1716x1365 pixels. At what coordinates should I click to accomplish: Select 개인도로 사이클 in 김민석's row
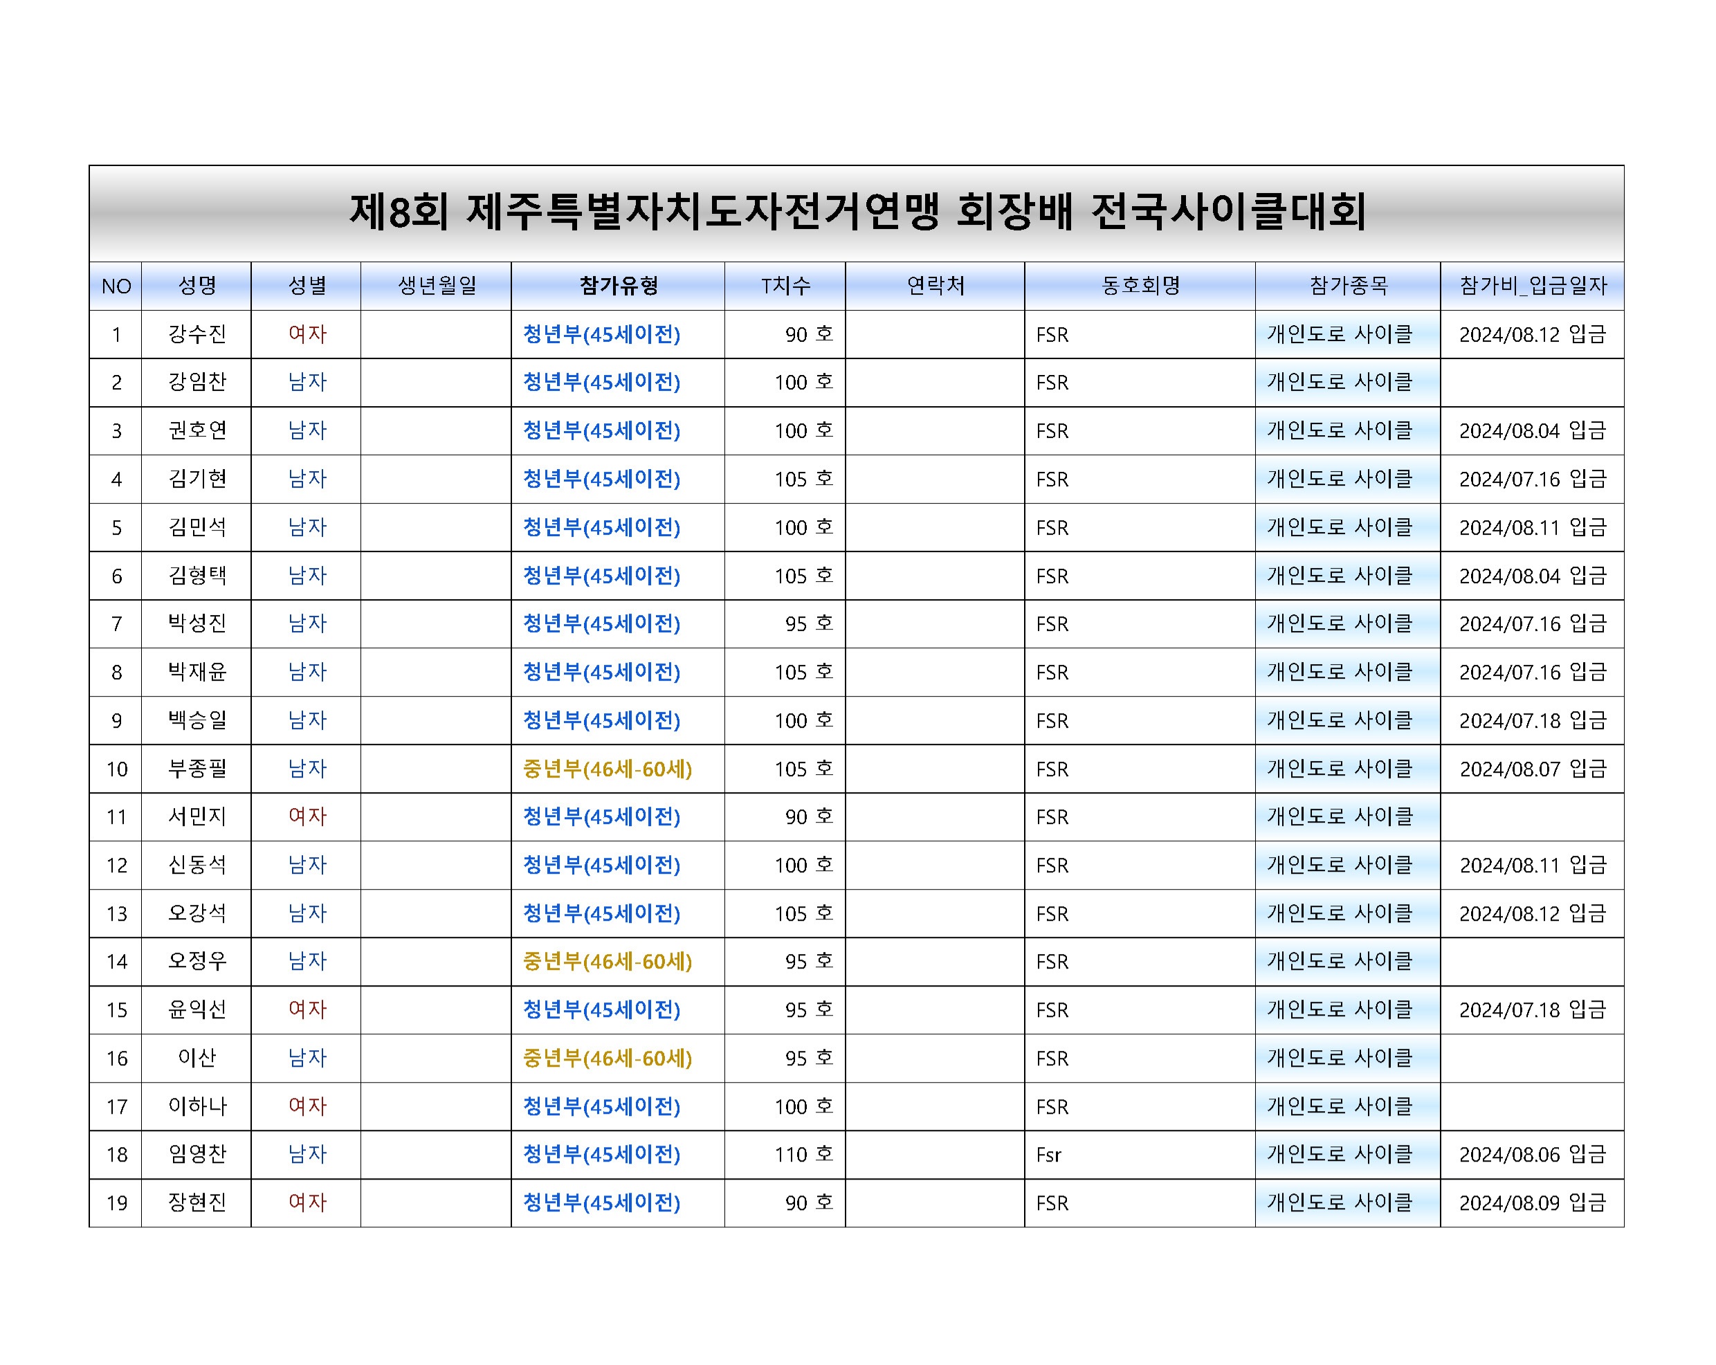tap(1340, 528)
